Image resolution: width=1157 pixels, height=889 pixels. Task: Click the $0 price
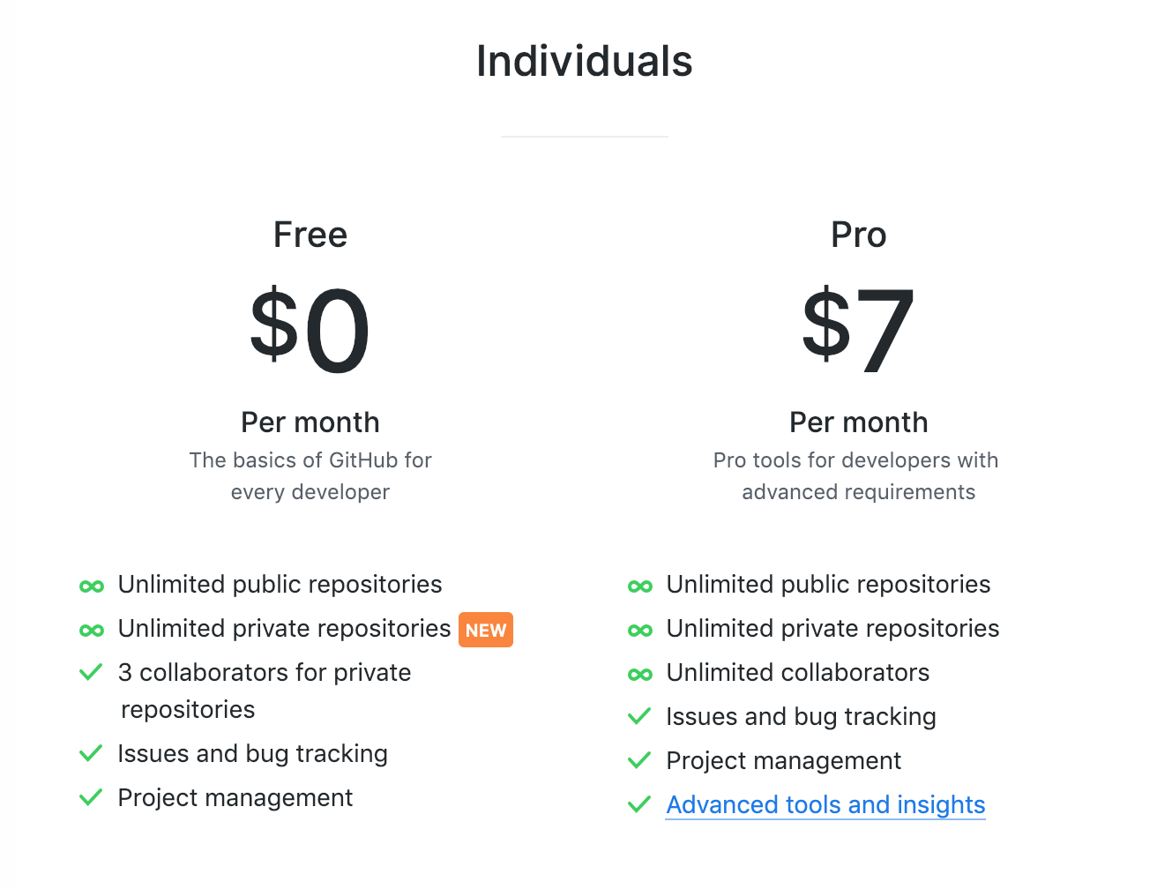(x=310, y=329)
